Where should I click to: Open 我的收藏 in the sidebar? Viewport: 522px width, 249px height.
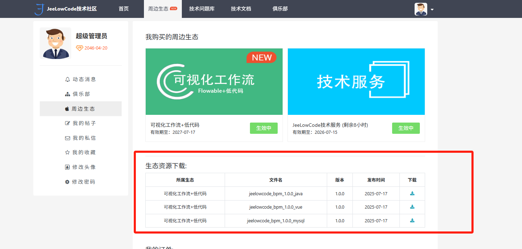(81, 152)
